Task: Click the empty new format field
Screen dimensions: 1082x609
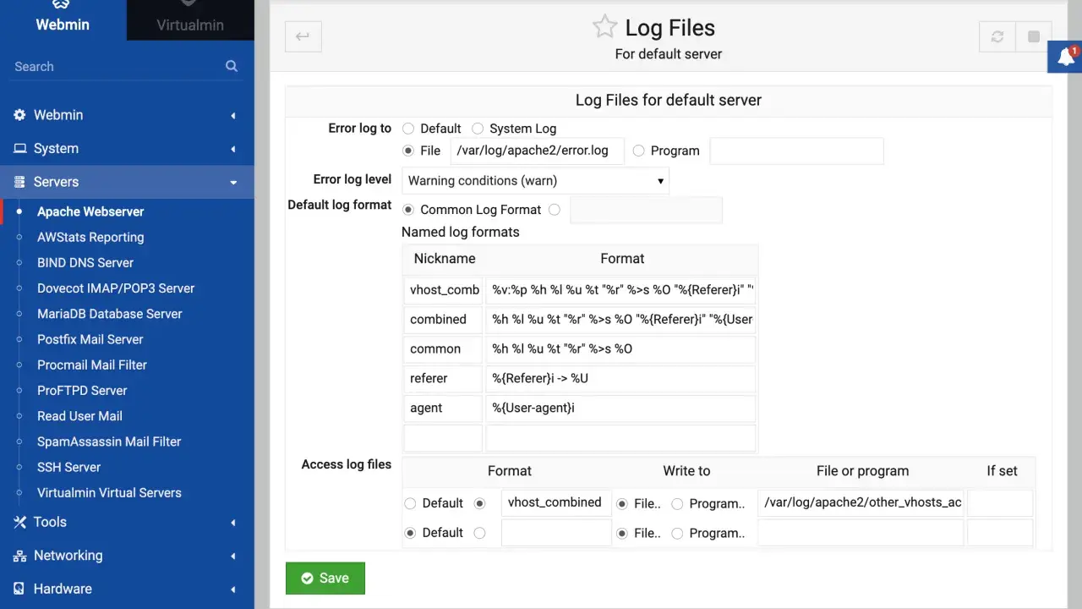Action: coord(620,438)
